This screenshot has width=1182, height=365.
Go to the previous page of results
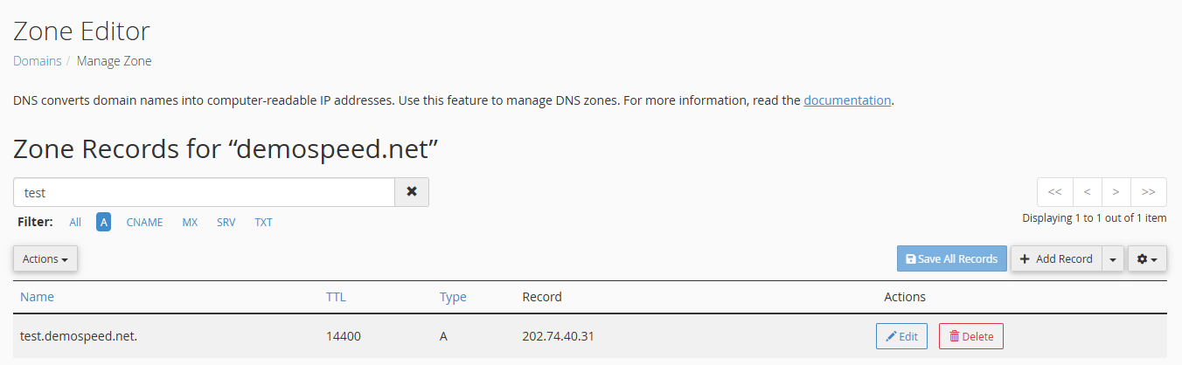coord(1088,192)
